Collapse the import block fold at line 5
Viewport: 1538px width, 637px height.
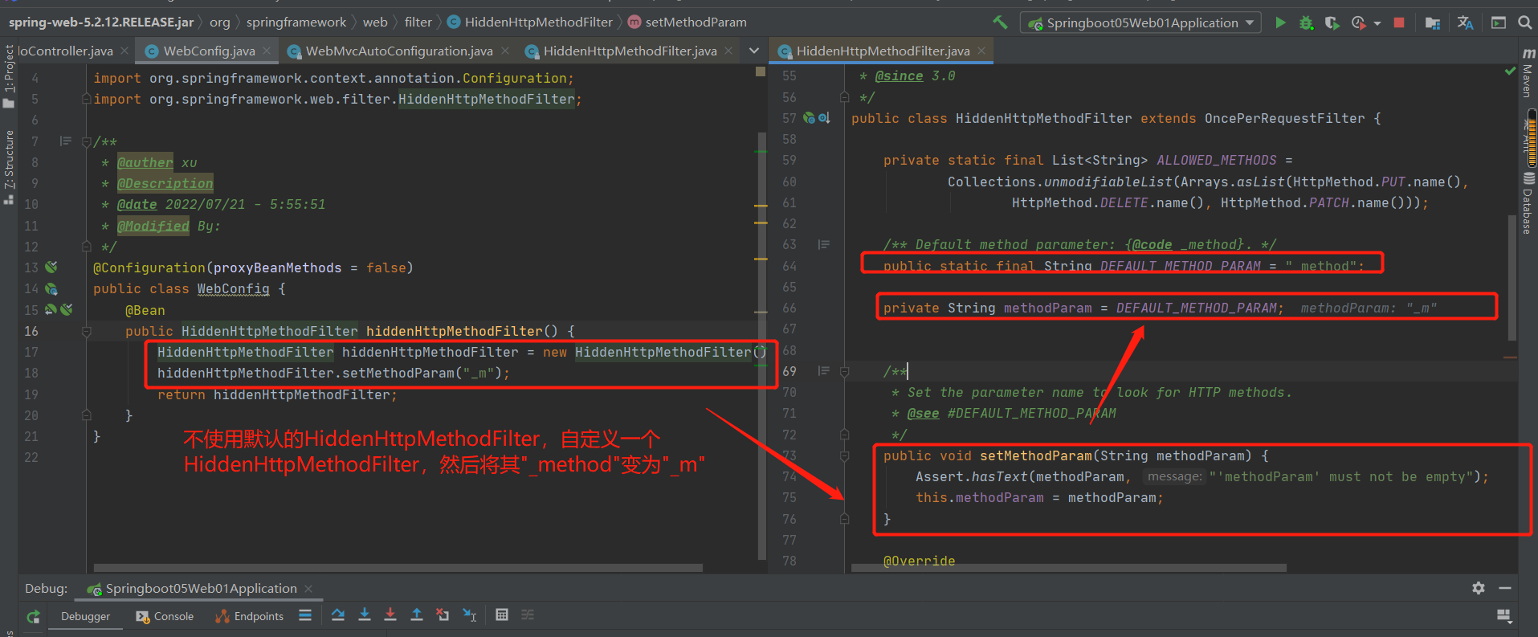click(x=86, y=99)
